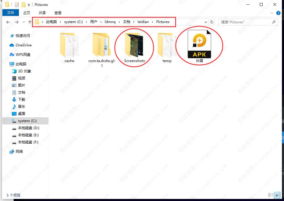
Task: Expand the arrow after 此电脑 breadcrumb
Action: (x=60, y=22)
